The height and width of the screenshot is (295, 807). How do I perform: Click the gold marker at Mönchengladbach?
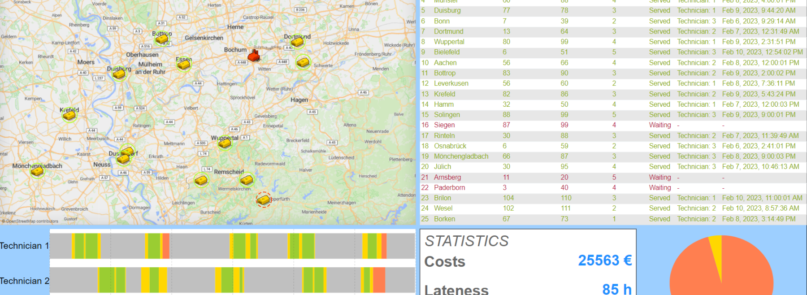tap(38, 171)
